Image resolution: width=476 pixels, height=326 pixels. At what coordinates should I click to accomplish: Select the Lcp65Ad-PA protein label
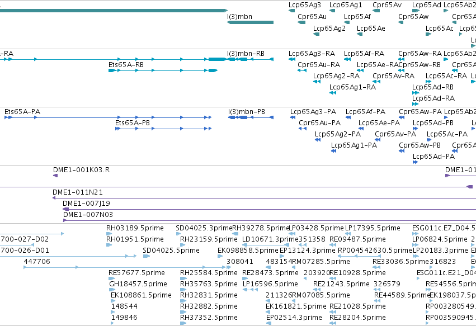click(x=433, y=157)
